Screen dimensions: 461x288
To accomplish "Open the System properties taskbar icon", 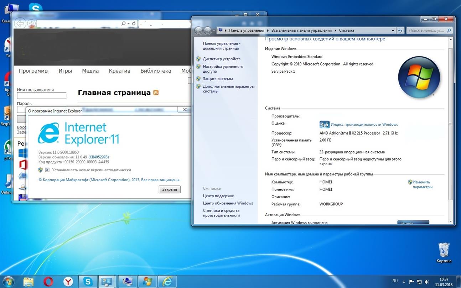I will pyautogui.click(x=128, y=282).
